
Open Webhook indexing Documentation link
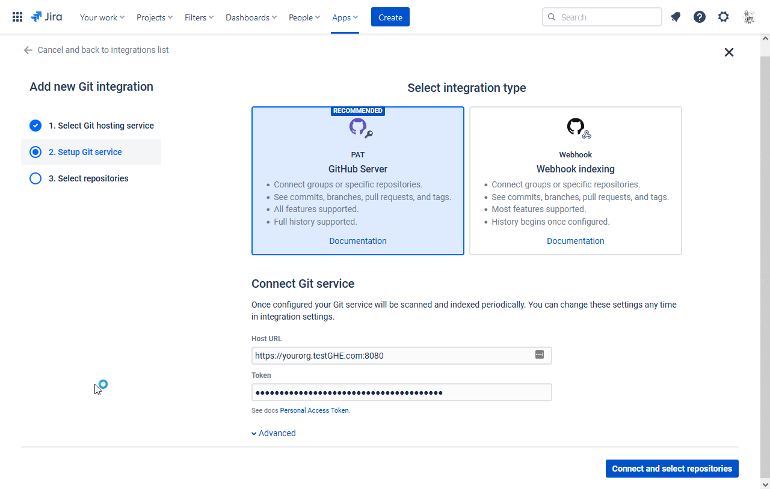pos(576,241)
